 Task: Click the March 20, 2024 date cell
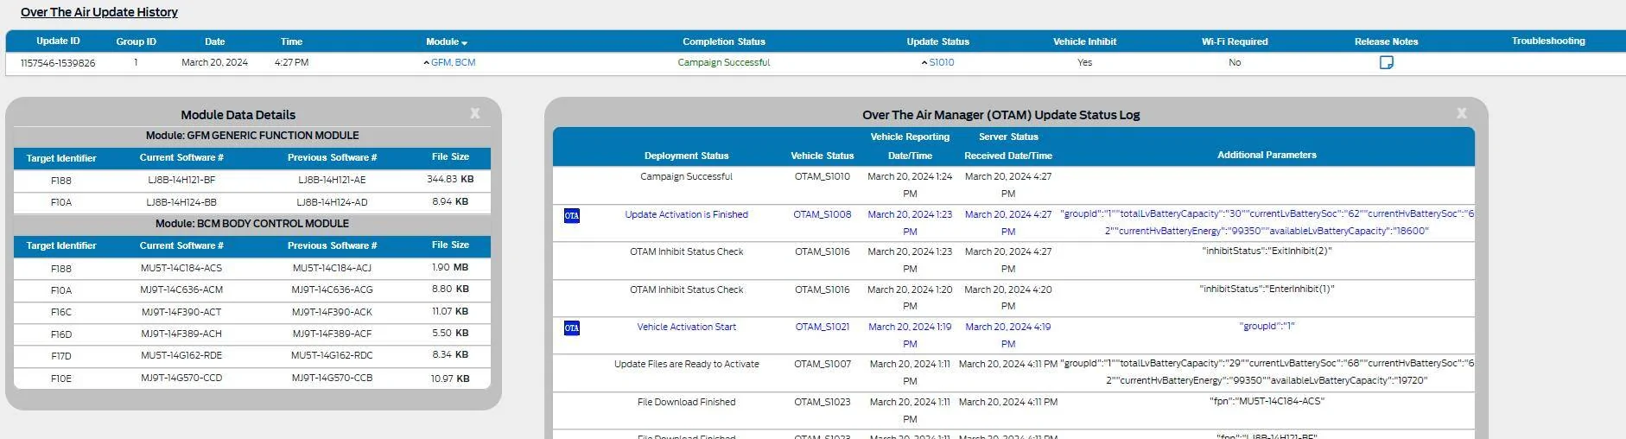(214, 62)
